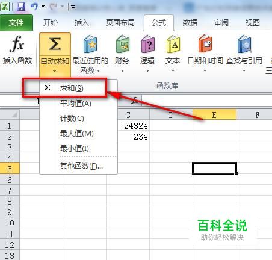272x260 pixels.
Task: Select the row 3 header
Action: coord(10,147)
